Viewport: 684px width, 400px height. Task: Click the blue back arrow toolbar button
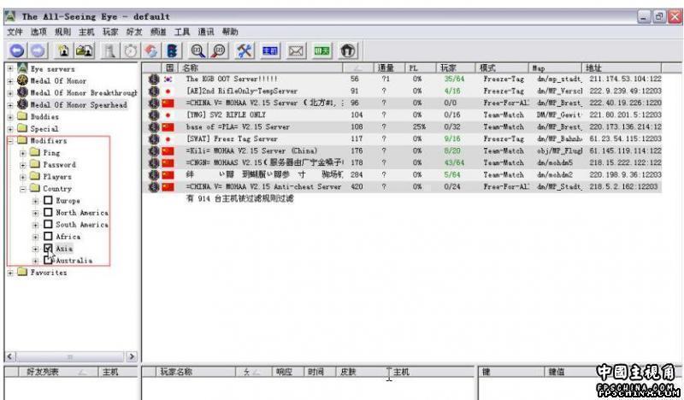click(17, 51)
